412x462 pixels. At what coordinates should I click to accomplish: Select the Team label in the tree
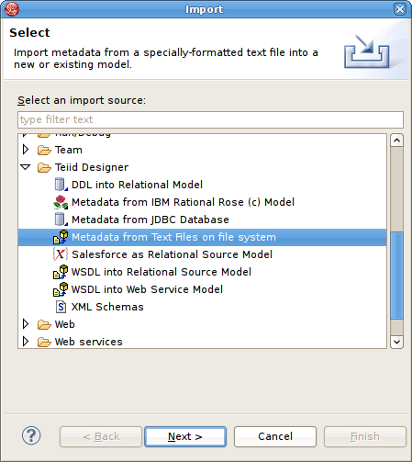[x=69, y=150]
